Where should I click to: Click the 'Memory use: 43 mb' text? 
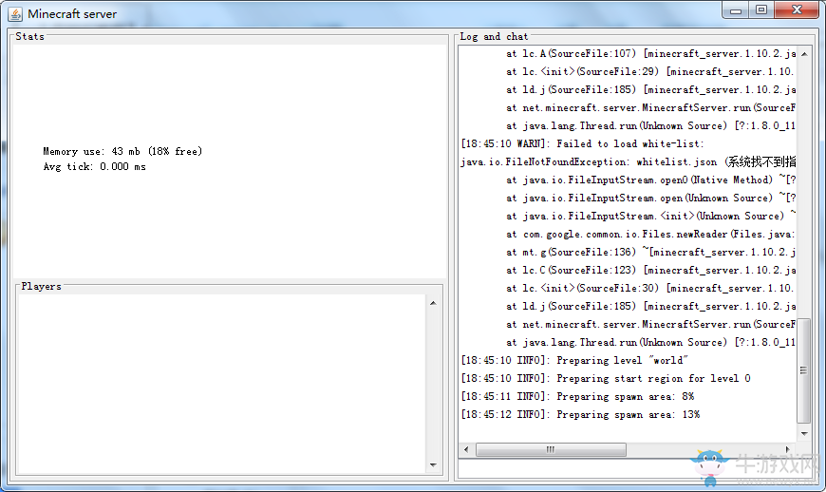(122, 151)
